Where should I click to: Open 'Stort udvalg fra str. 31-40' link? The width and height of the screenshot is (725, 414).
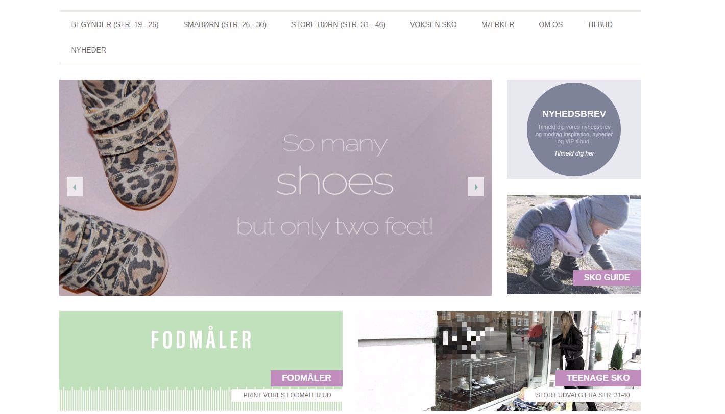point(583,395)
